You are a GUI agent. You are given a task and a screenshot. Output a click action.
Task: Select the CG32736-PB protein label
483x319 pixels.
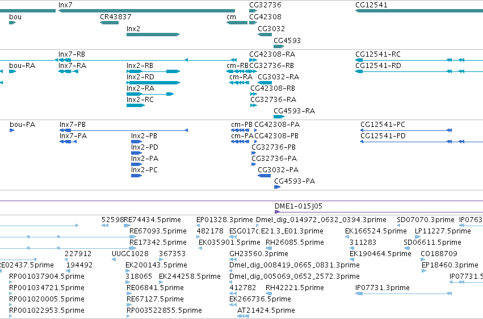tap(273, 148)
